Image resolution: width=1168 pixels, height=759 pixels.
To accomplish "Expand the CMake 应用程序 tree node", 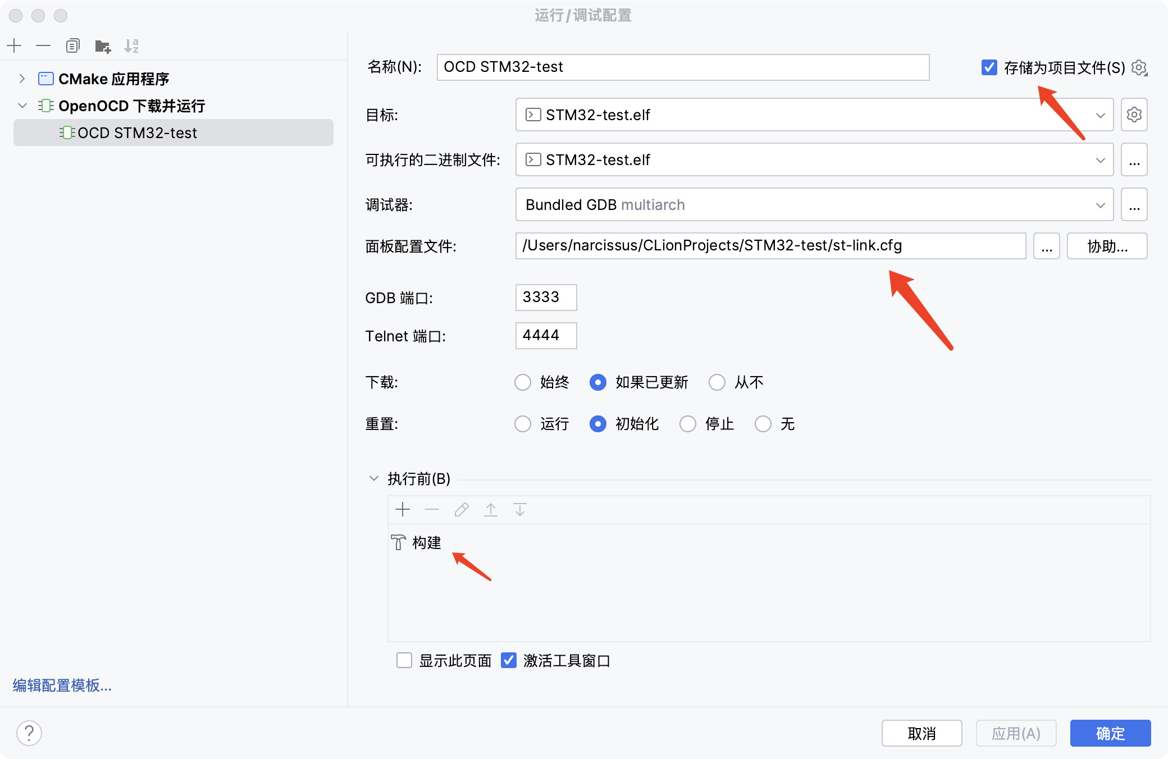I will click(22, 79).
